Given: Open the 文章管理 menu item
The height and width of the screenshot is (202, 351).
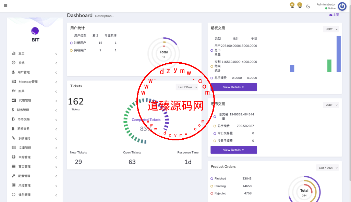Looking at the screenshot, I should coord(35,148).
